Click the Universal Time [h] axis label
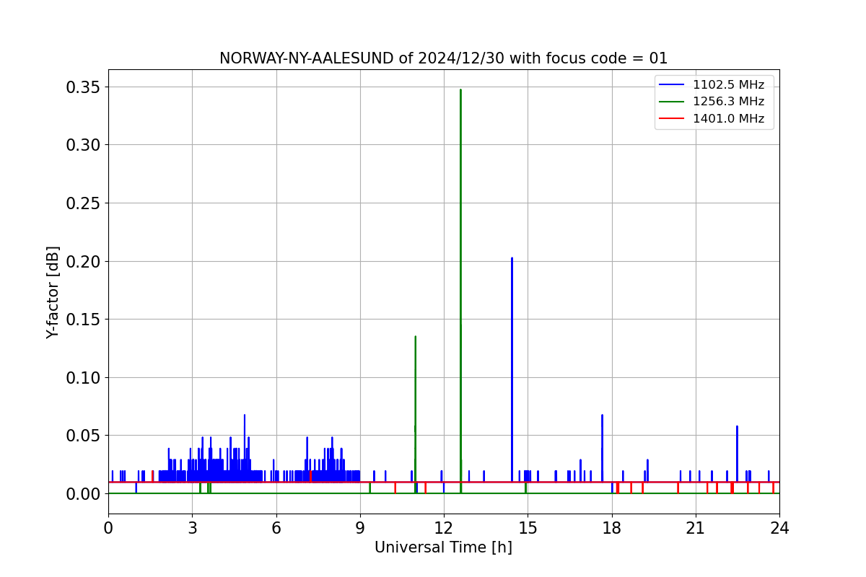 (x=443, y=547)
